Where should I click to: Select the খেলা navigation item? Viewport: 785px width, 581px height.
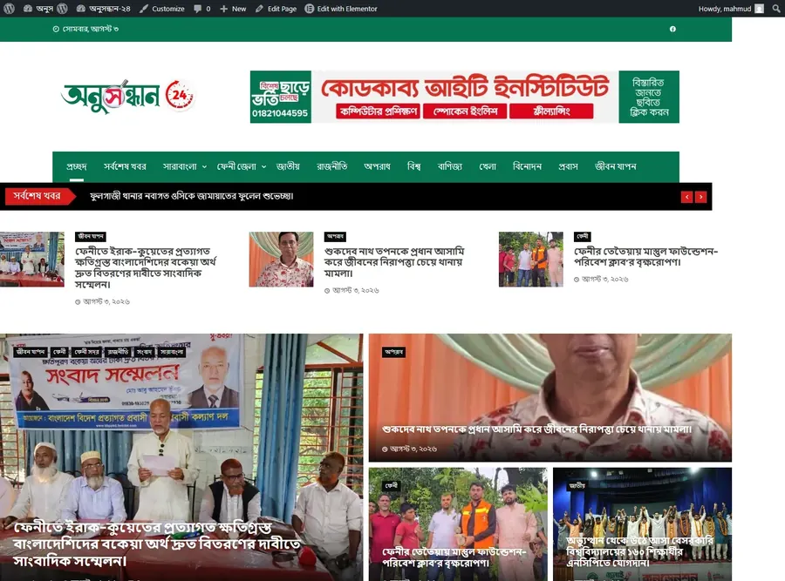click(x=488, y=166)
